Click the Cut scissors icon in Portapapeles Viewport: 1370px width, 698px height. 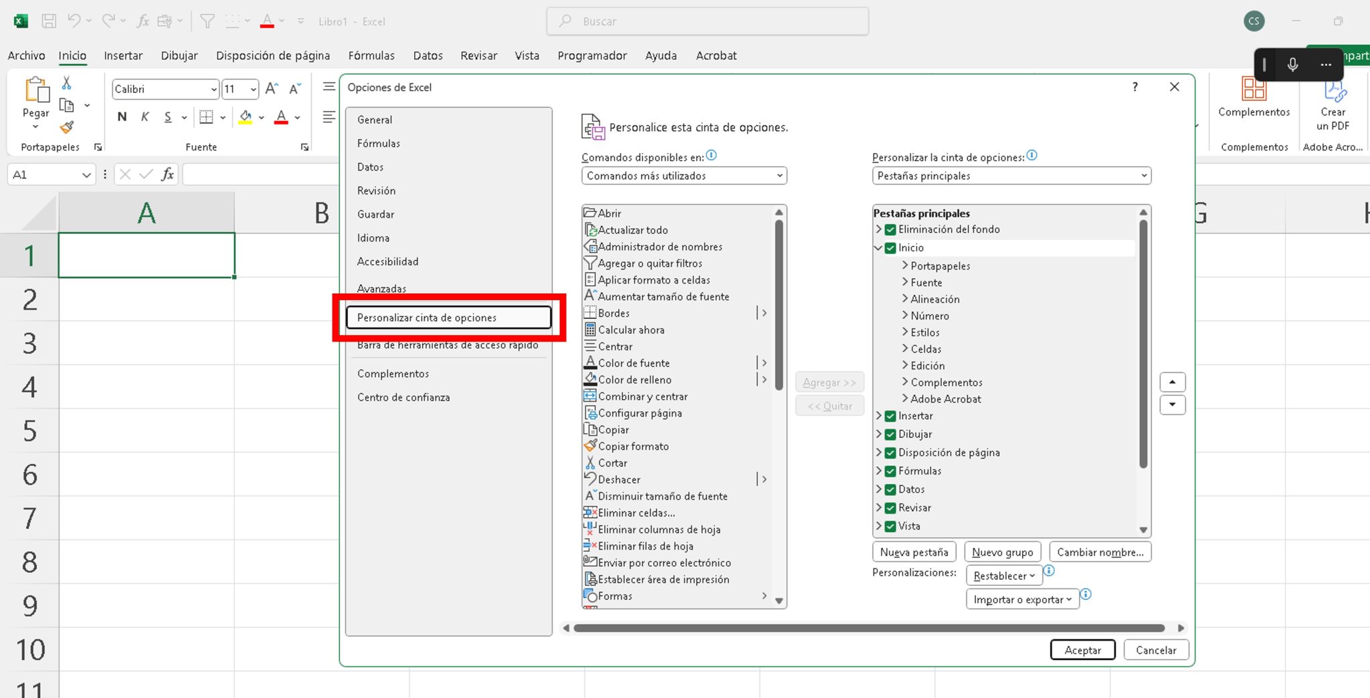[x=67, y=83]
